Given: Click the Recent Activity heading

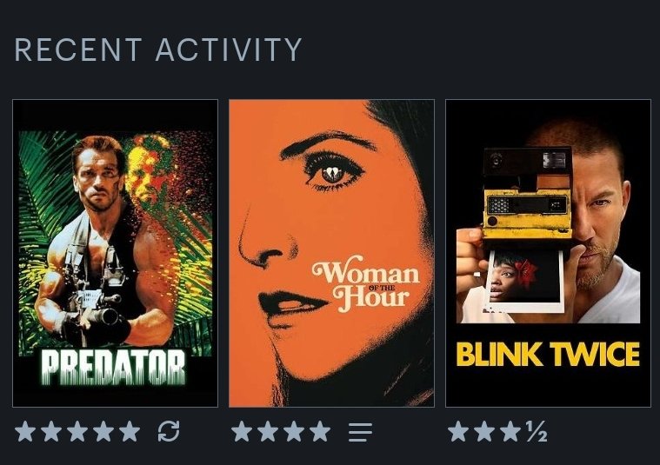Looking at the screenshot, I should point(158,50).
